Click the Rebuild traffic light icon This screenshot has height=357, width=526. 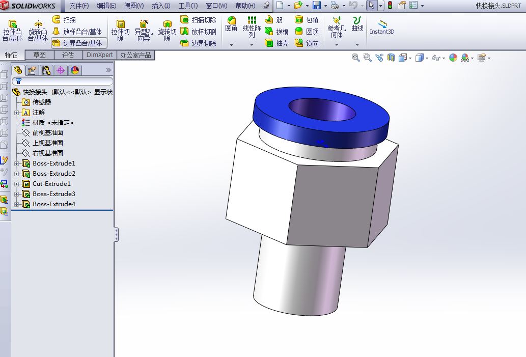(x=390, y=6)
